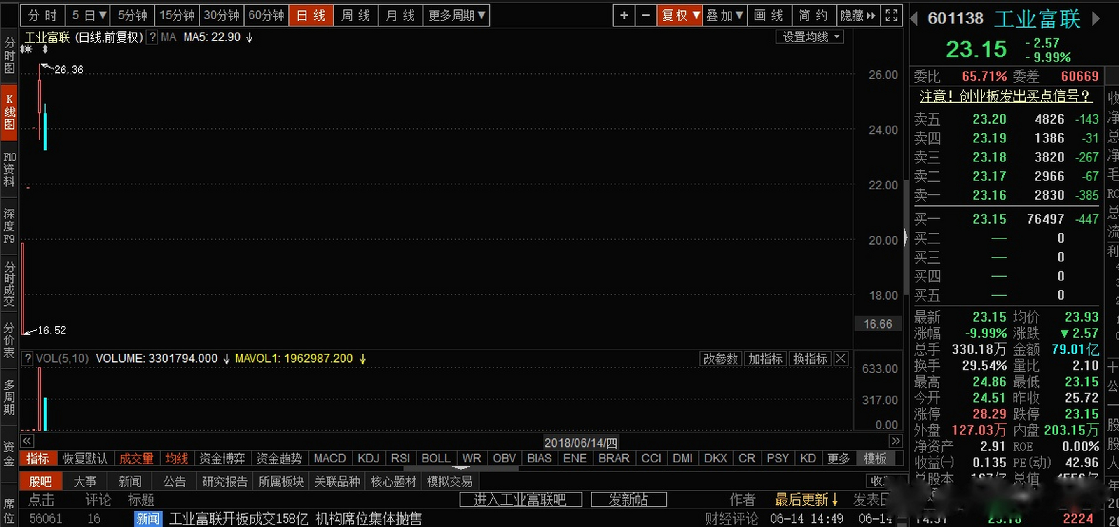
Task: Click the fullscreen expand icon on the toolbar
Action: pos(891,15)
